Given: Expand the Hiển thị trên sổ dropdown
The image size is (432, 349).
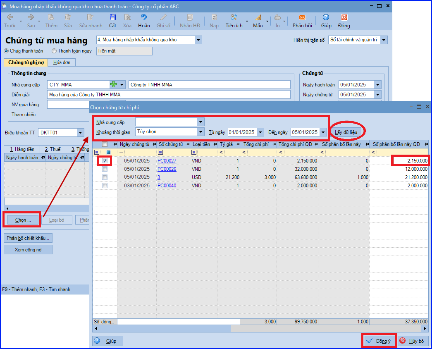Looking at the screenshot, I should (x=384, y=40).
